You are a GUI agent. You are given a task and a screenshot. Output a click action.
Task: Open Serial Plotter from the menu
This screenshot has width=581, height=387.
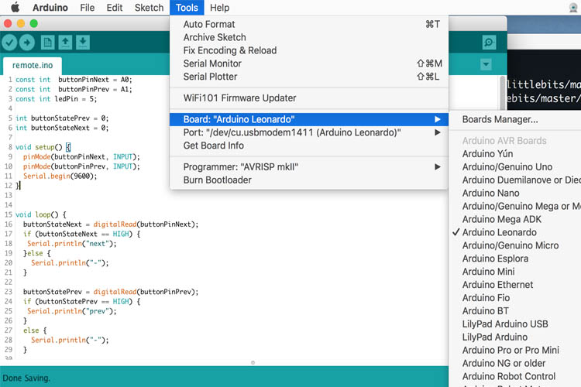[x=309, y=77]
